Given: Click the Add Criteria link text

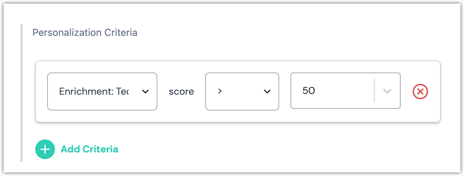Looking at the screenshot, I should [89, 149].
